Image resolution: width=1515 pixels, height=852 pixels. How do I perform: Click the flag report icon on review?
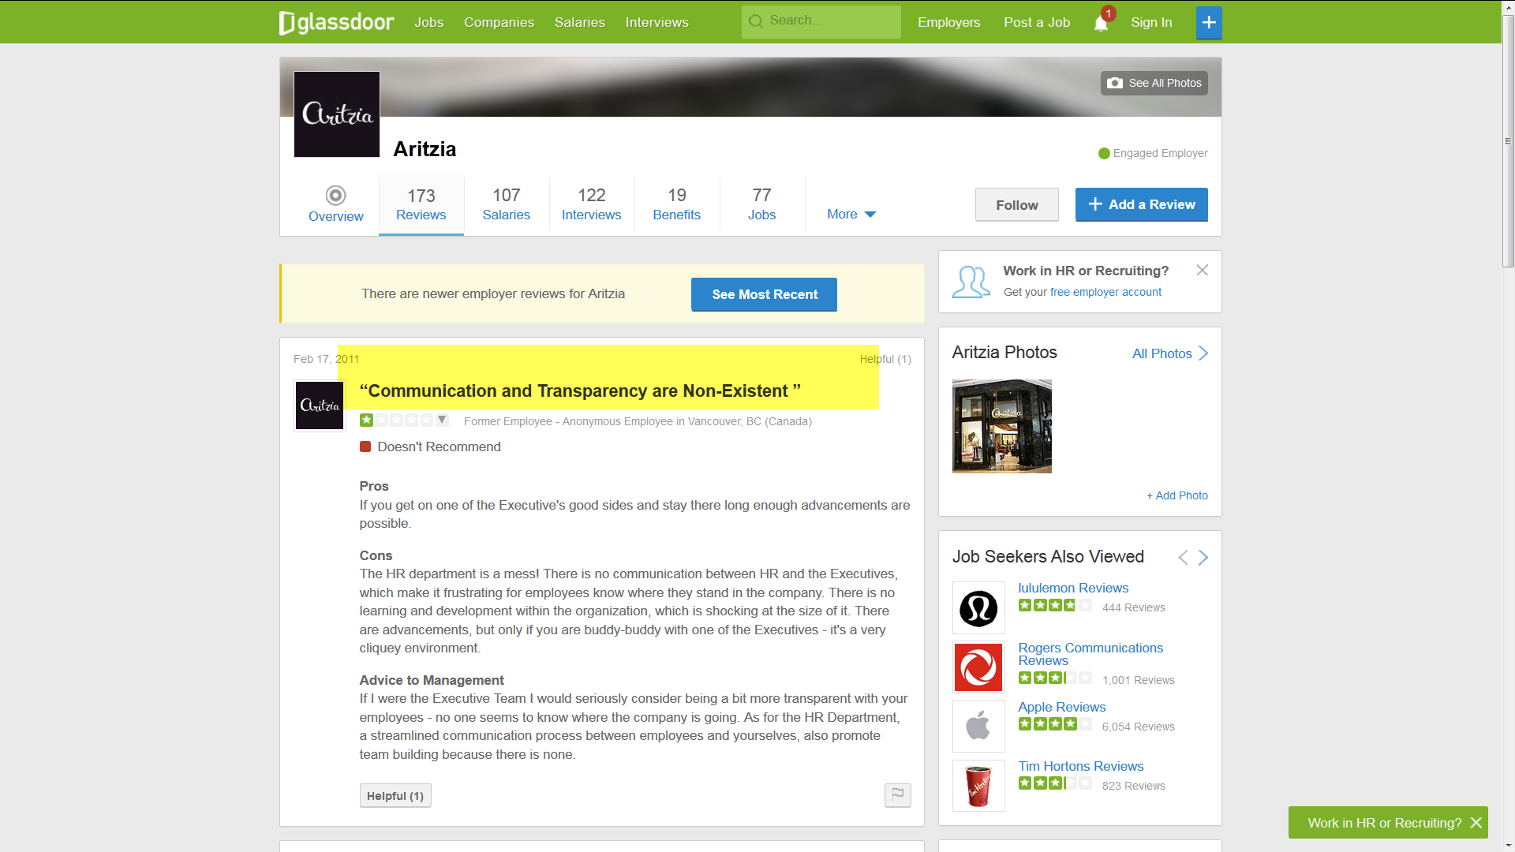(897, 794)
